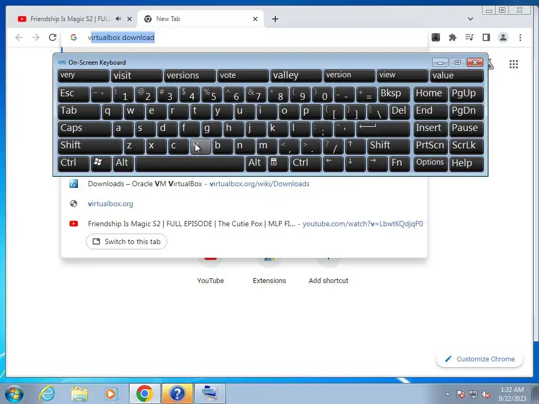
Task: Click the Esc key on On-Screen Keyboard
Action: [74, 94]
